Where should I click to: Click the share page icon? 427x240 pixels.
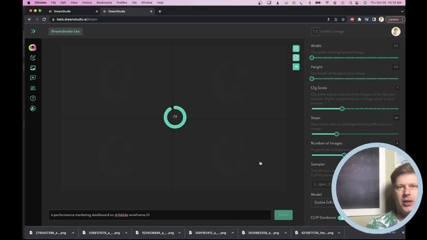(x=336, y=19)
